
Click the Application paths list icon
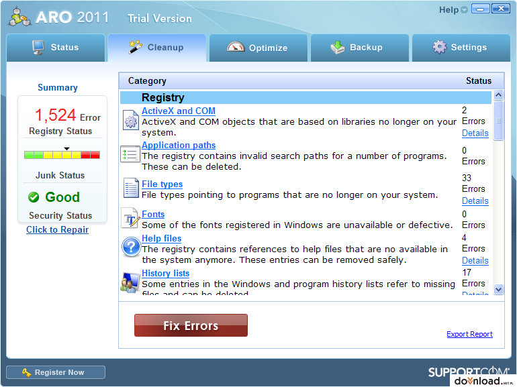(x=130, y=154)
